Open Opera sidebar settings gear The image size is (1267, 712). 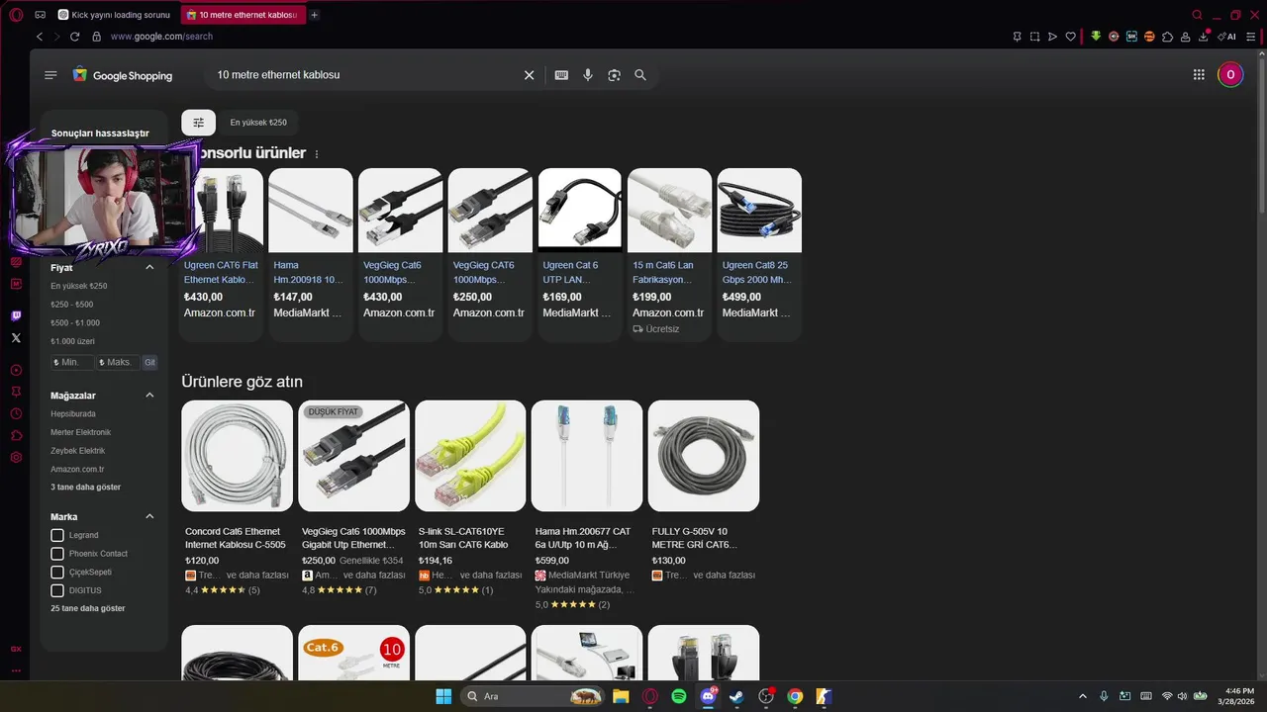click(16, 458)
